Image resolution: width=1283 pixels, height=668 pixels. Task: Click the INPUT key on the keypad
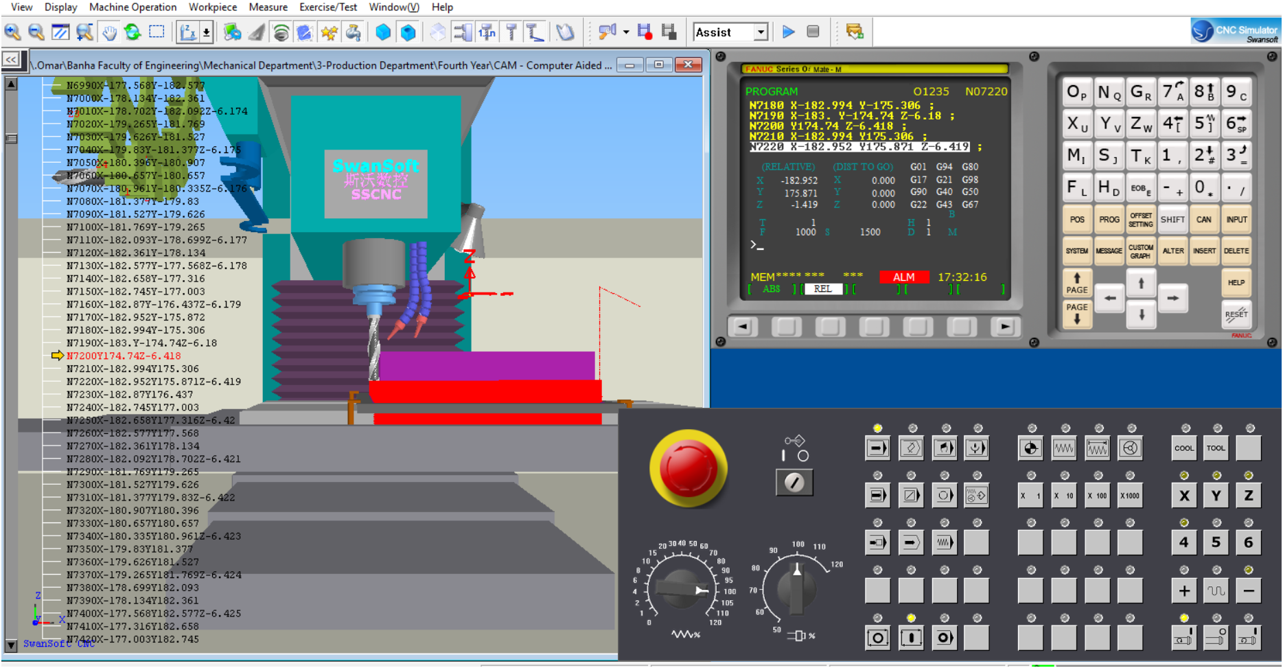1236,220
